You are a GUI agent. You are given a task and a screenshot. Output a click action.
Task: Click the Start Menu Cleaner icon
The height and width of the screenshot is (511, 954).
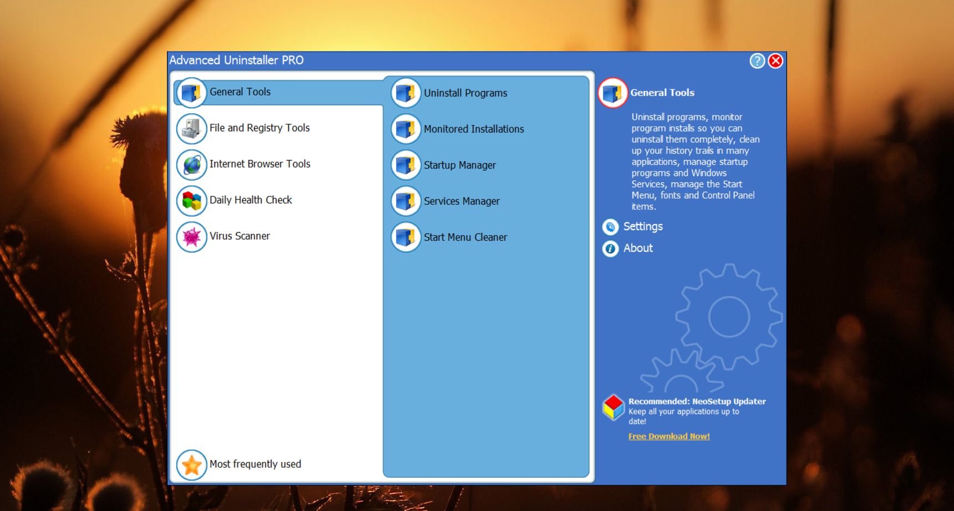click(406, 237)
